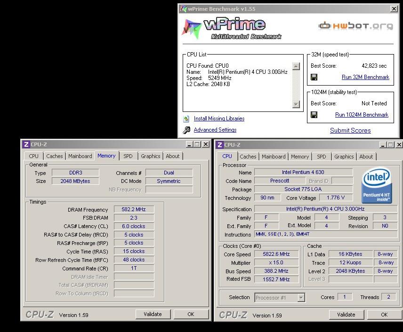Click the Core Voltage value 1.776 V
Image resolution: width=403 pixels, height=332 pixels.
click(336, 198)
